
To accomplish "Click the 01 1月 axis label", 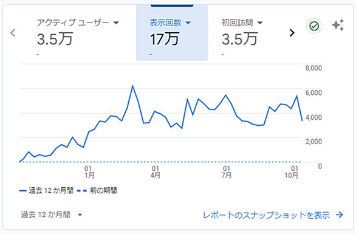I will pyautogui.click(x=89, y=172).
